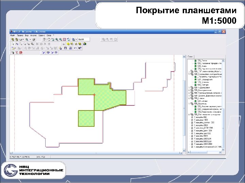This screenshot has height=183, width=245.
Task: Click layer list horizontal scrollbar right arrow
Action: pyautogui.click(x=220, y=152)
